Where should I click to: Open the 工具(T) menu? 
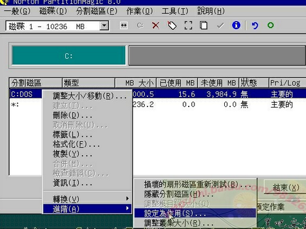click(175, 11)
